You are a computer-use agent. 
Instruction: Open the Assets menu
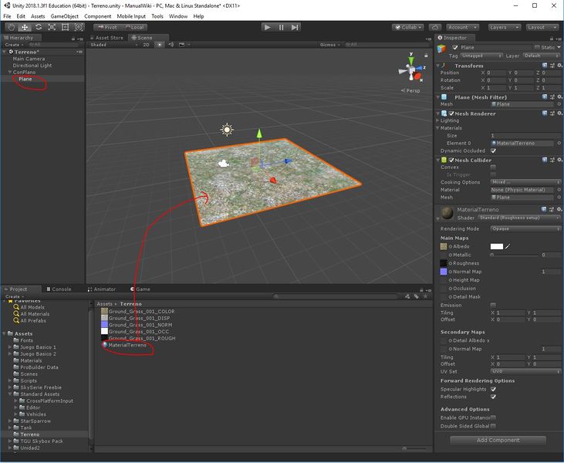[x=38, y=16]
